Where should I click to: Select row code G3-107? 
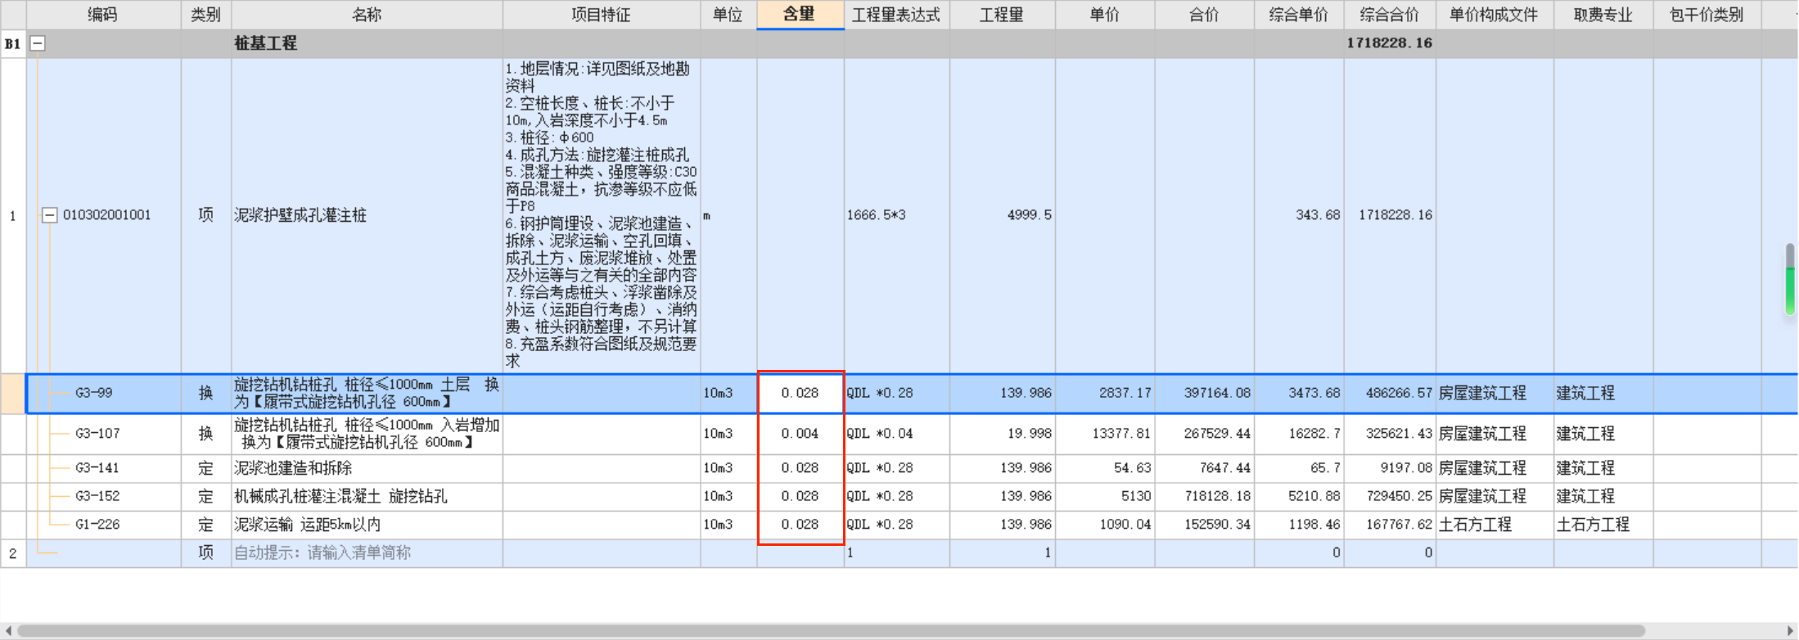97,434
